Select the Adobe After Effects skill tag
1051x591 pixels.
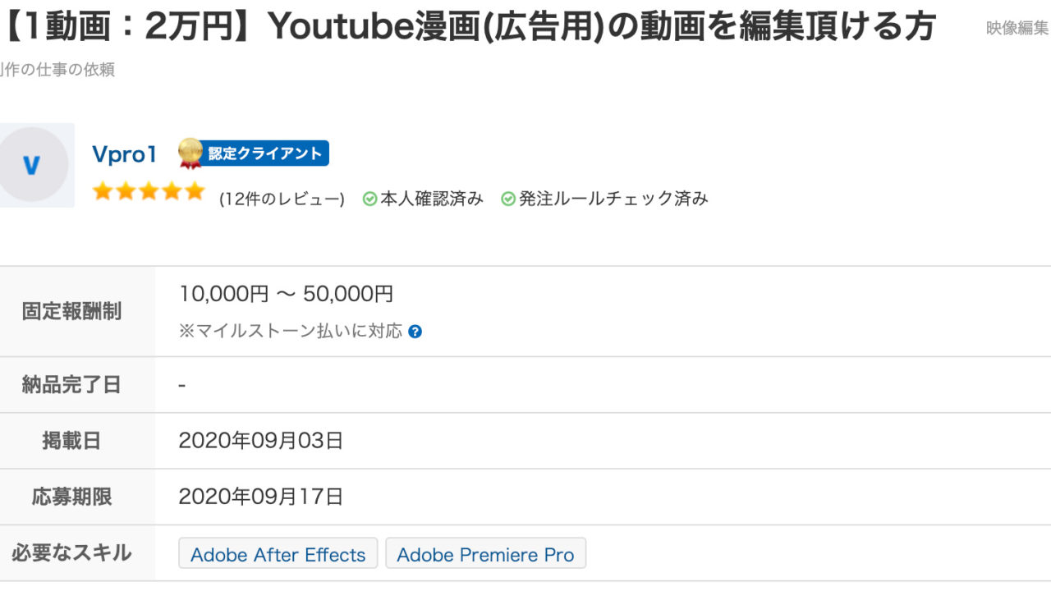point(278,554)
